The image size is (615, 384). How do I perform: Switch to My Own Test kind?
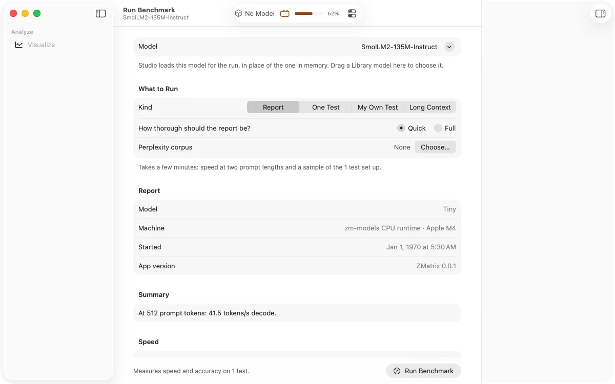[x=378, y=108]
